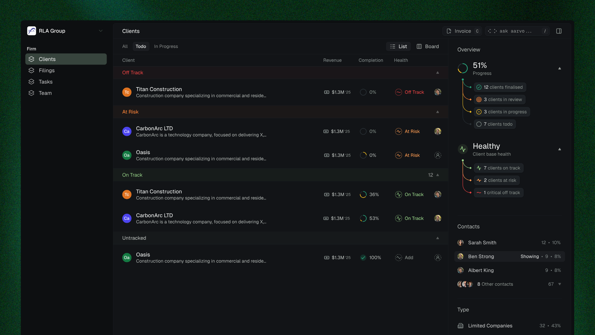595x335 pixels.
Task: Expand the 8 Other contacts list
Action: [x=560, y=284]
